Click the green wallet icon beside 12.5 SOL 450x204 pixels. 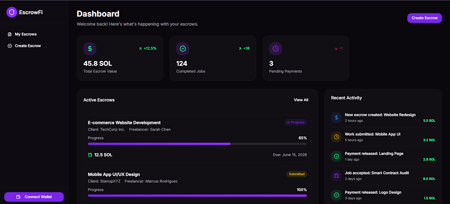click(x=90, y=155)
